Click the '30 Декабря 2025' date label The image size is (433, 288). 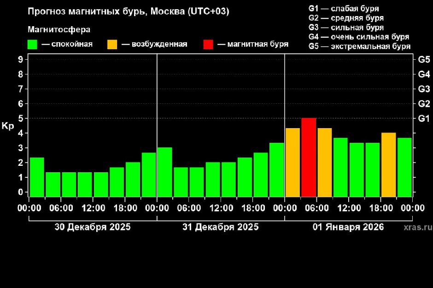93,227
